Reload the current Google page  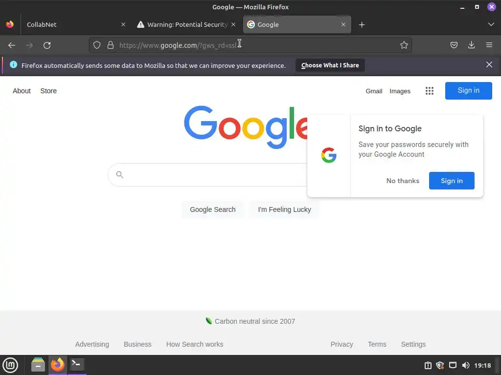(x=47, y=45)
